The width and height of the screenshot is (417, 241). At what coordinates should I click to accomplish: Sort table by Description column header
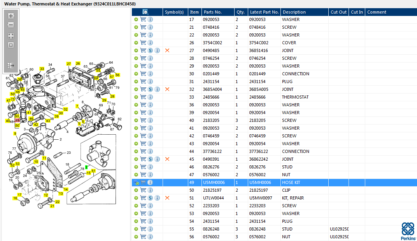[x=294, y=12]
